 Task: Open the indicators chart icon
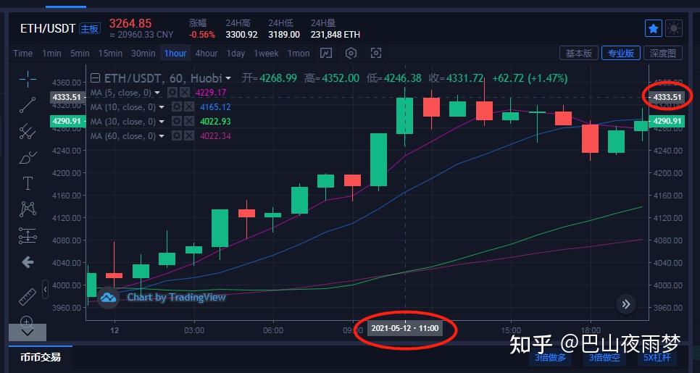tap(326, 54)
